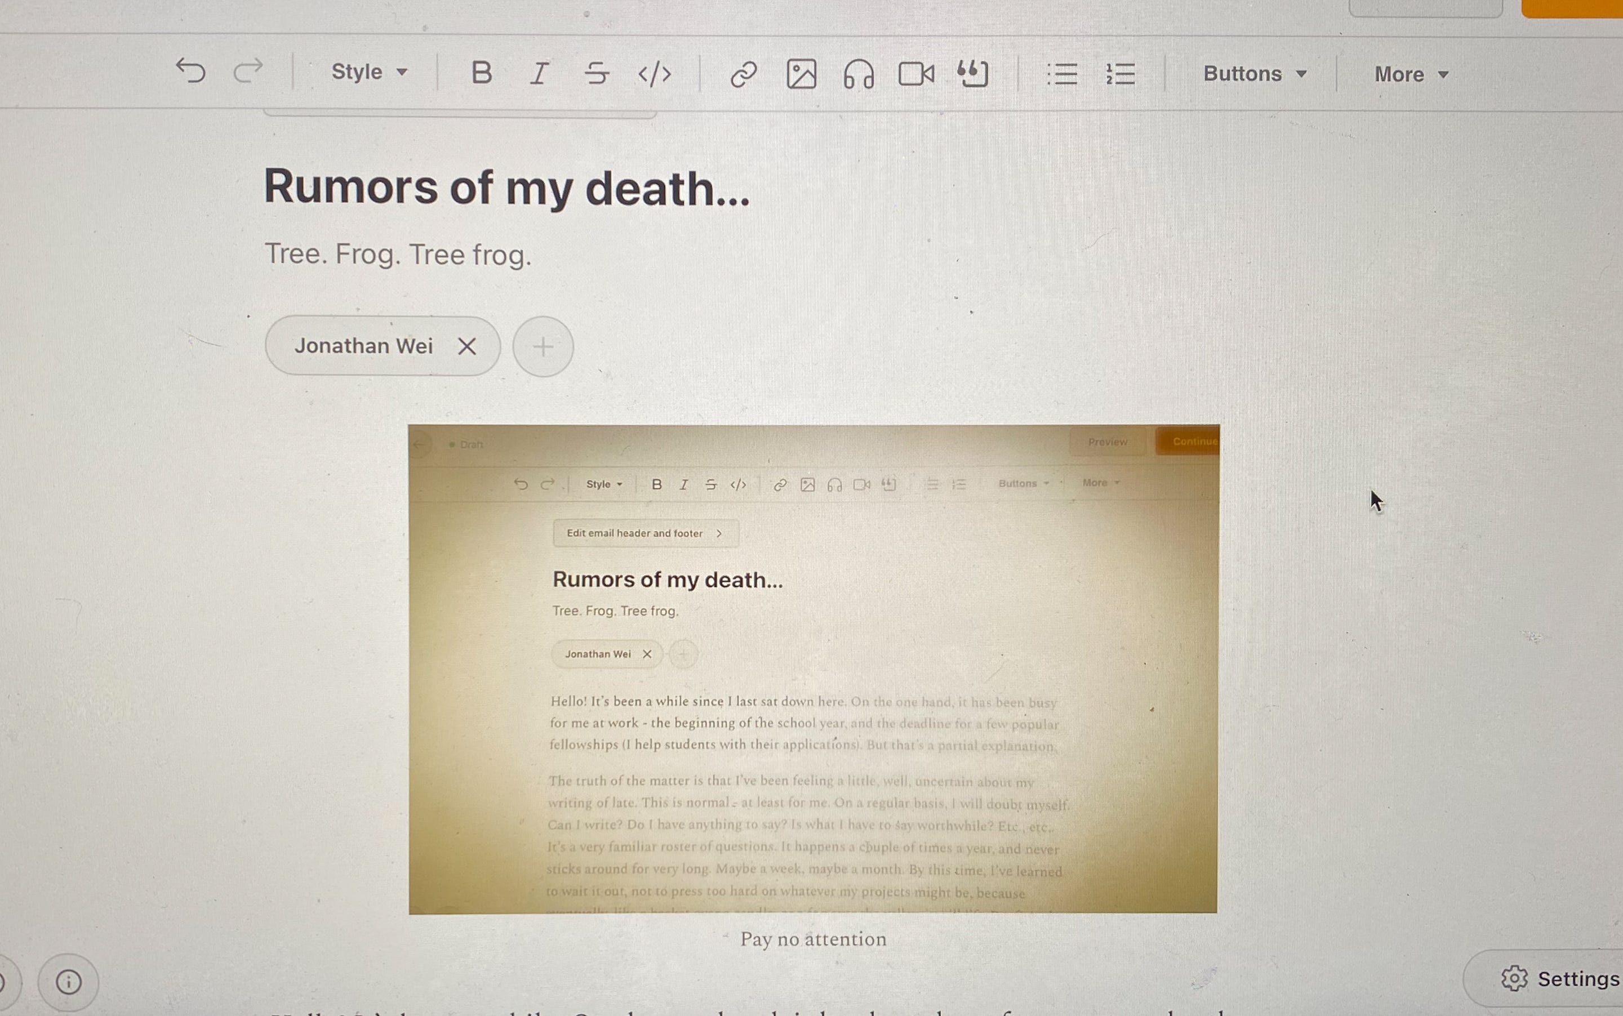Select the embedded screenshot image
The width and height of the screenshot is (1623, 1016).
pyautogui.click(x=813, y=669)
